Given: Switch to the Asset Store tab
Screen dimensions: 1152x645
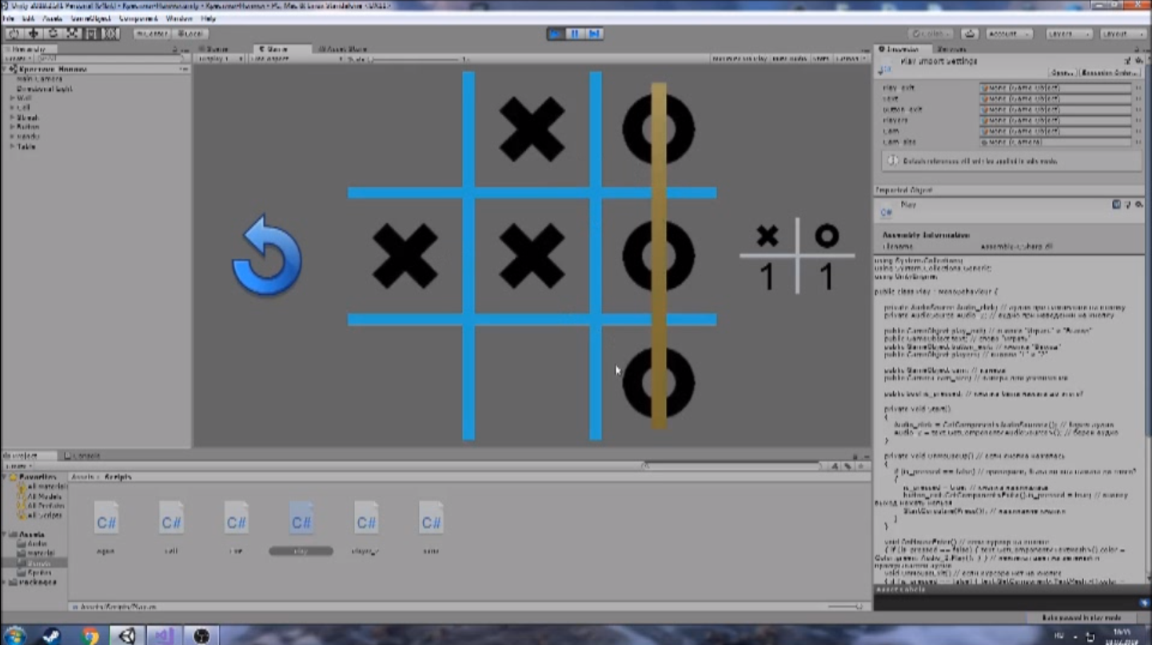Looking at the screenshot, I should pos(342,50).
